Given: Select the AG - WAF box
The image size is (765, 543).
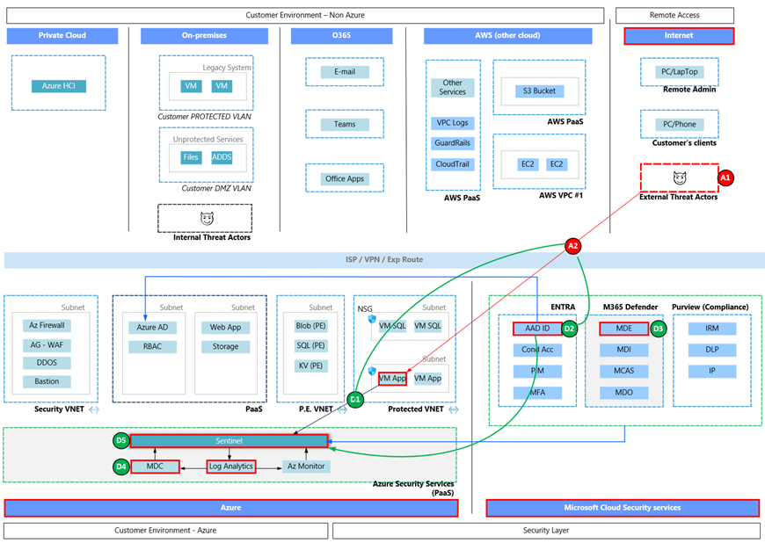Looking at the screenshot, I should pos(47,345).
